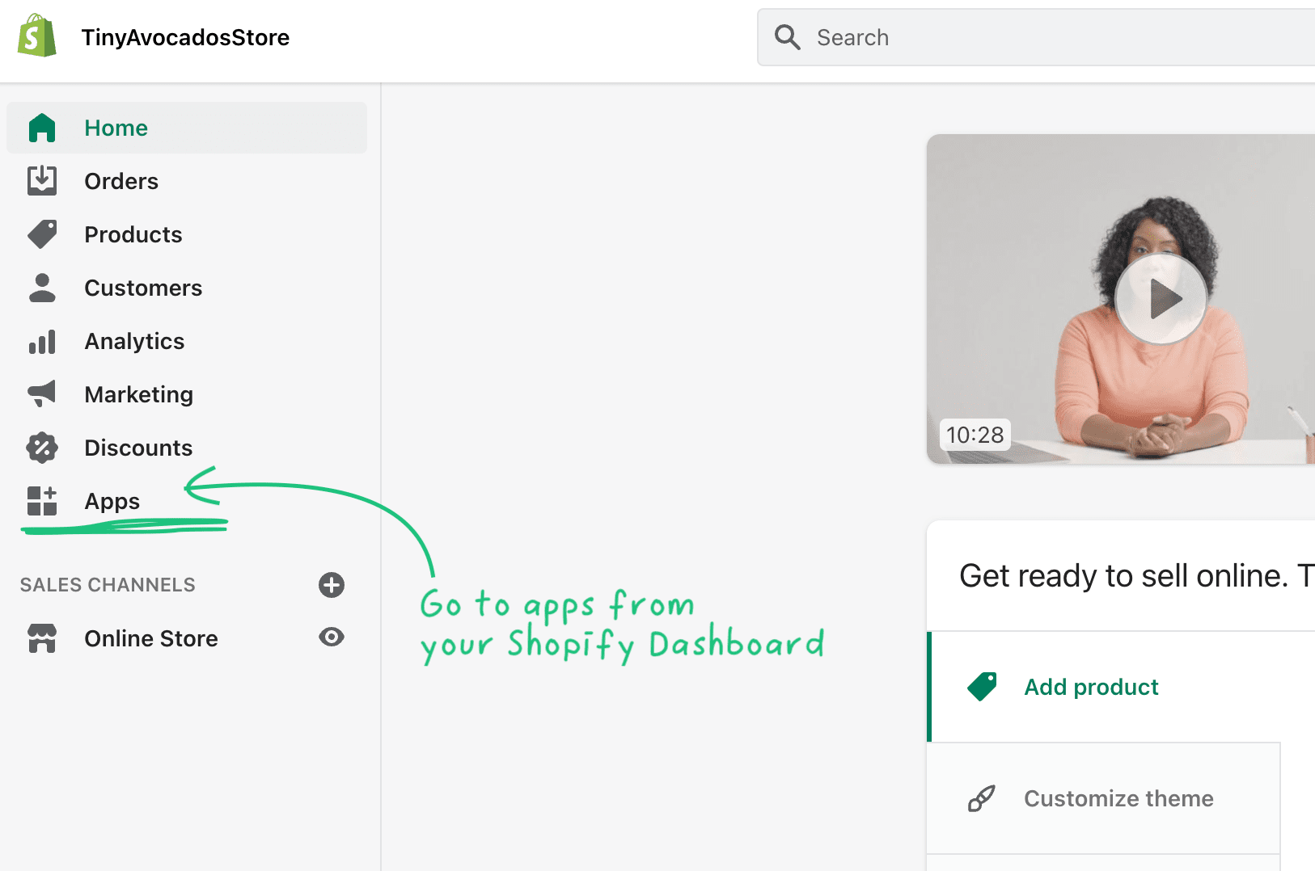Select the Add product setup step
1315x871 pixels.
pos(1091,687)
